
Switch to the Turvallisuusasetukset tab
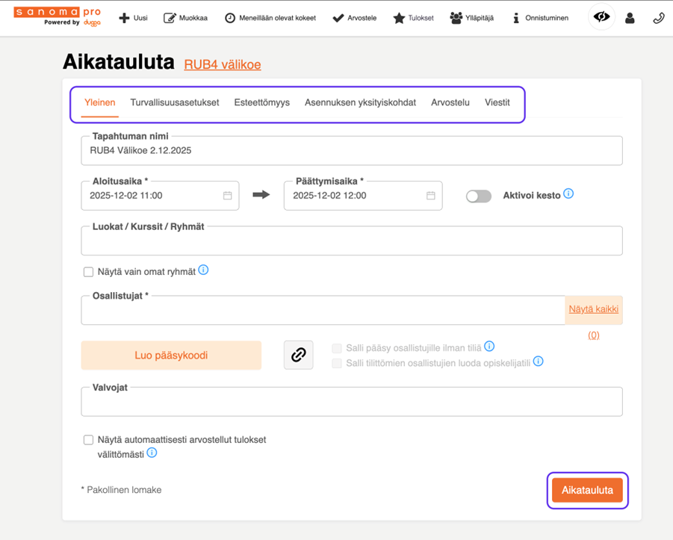click(x=175, y=102)
